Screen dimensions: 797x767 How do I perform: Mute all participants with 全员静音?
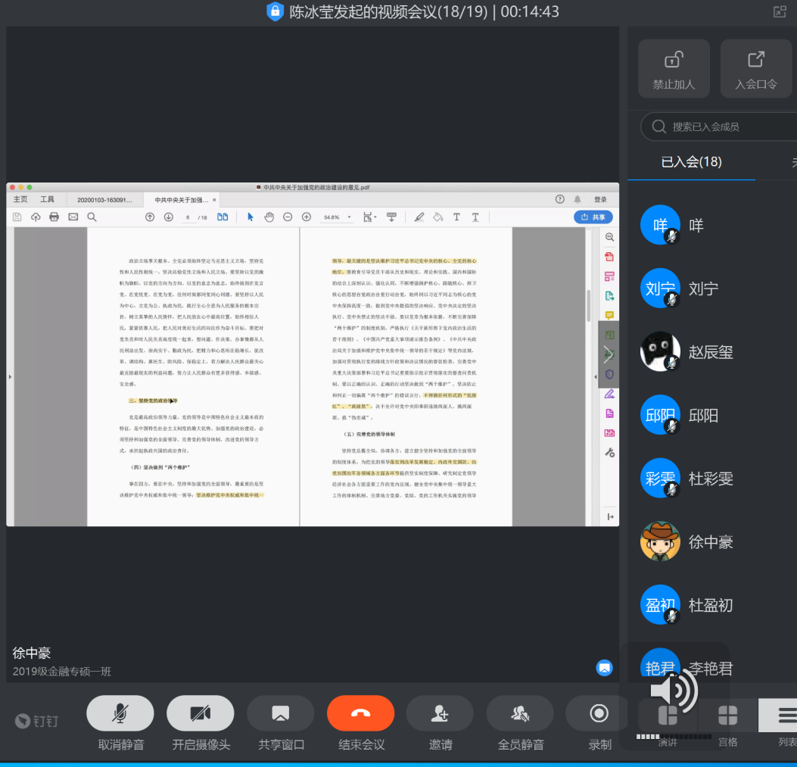coord(520,713)
